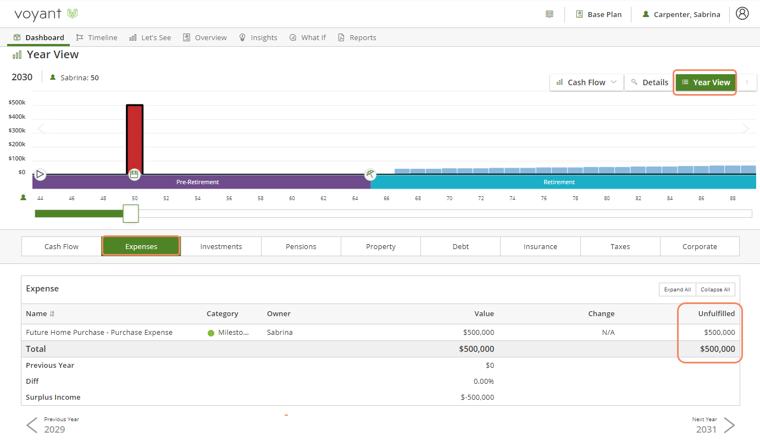The height and width of the screenshot is (447, 760).
Task: Switch to the Investments tab
Action: click(221, 246)
